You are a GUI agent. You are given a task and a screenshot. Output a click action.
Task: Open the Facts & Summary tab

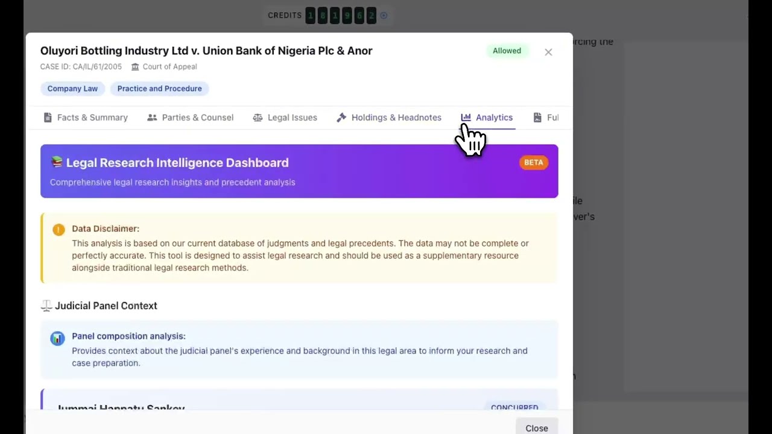[86, 118]
